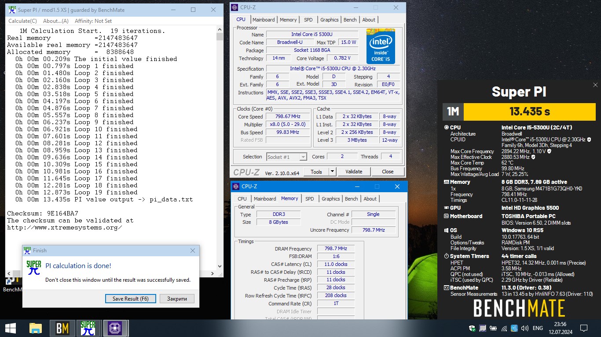Click Super PI scrollbar down arrow
The width and height of the screenshot is (601, 337).
220,265
